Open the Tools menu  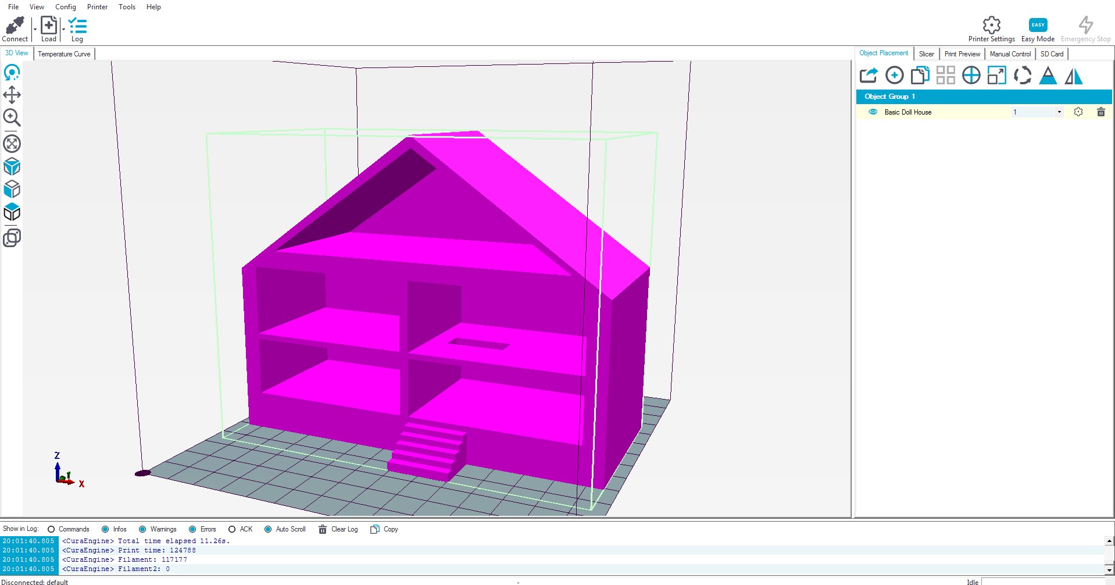pyautogui.click(x=127, y=7)
